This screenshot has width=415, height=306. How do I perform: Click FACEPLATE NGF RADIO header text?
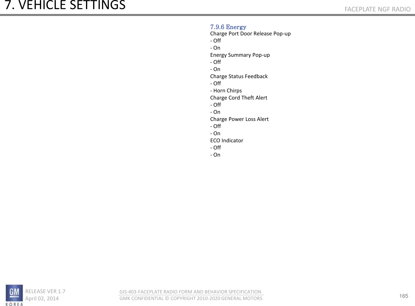[378, 9]
